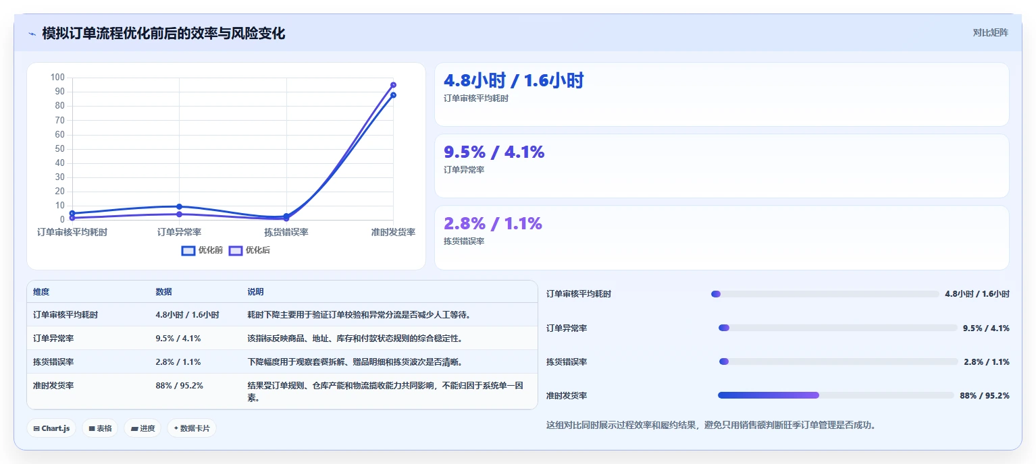The height and width of the screenshot is (464, 1036).
Task: Open the 2.8% / 1.1% data card
Action: tap(721, 237)
